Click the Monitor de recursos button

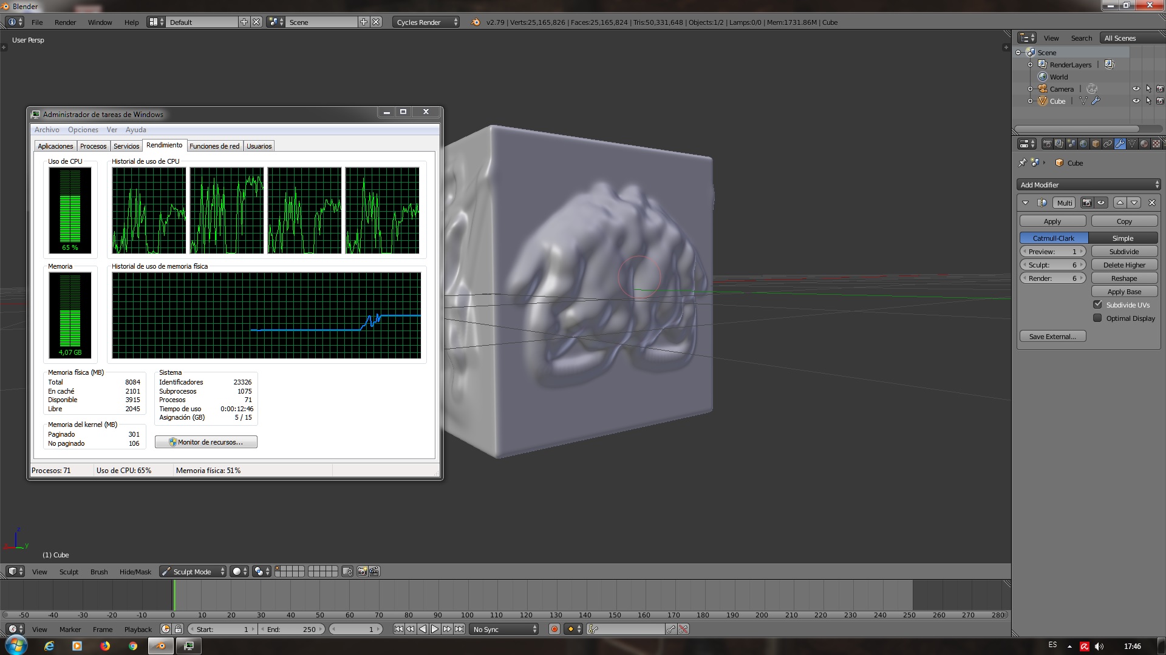click(x=206, y=442)
